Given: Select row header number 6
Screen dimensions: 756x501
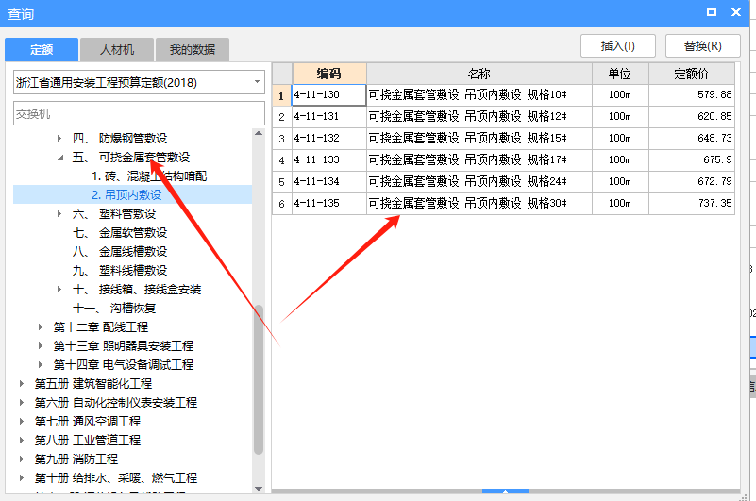Looking at the screenshot, I should click(282, 204).
